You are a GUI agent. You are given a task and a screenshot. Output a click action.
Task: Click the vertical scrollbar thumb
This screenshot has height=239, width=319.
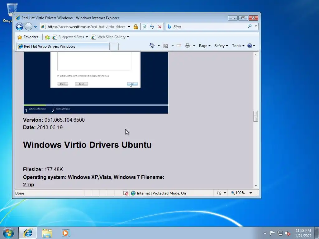click(255, 116)
